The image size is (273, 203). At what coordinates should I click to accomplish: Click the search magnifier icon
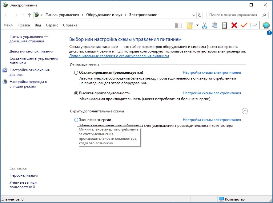(264, 15)
